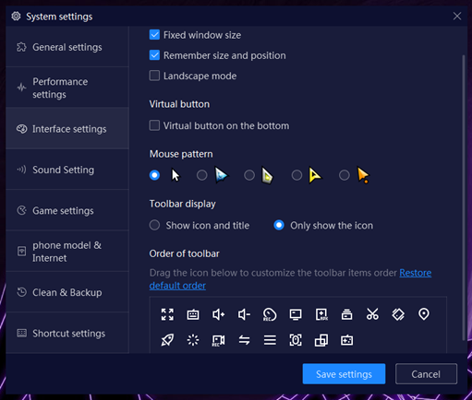Click the volume down toolbar icon
Screen dimensions: 472x400
(244, 314)
